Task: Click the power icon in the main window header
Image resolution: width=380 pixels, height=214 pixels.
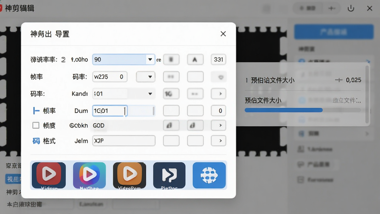Action: (x=351, y=9)
